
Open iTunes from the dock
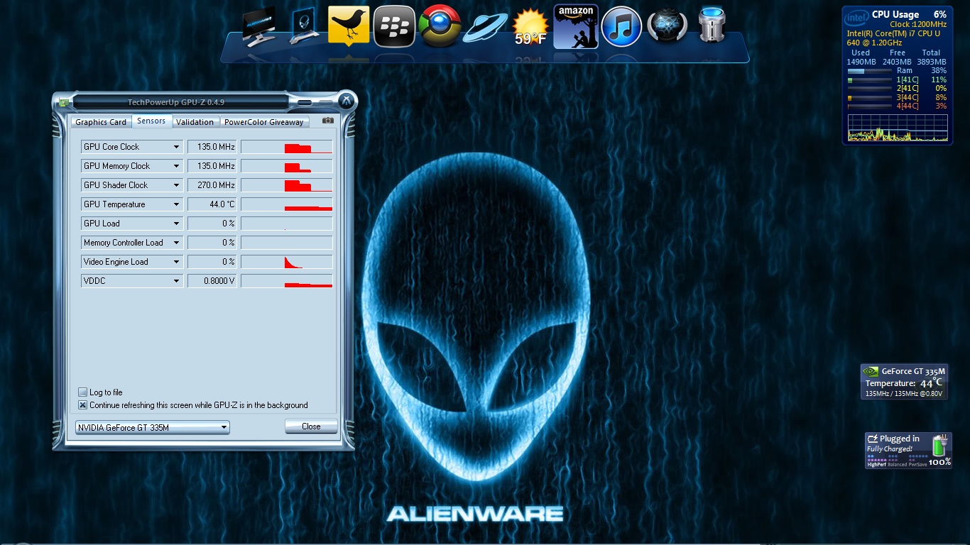tap(621, 27)
